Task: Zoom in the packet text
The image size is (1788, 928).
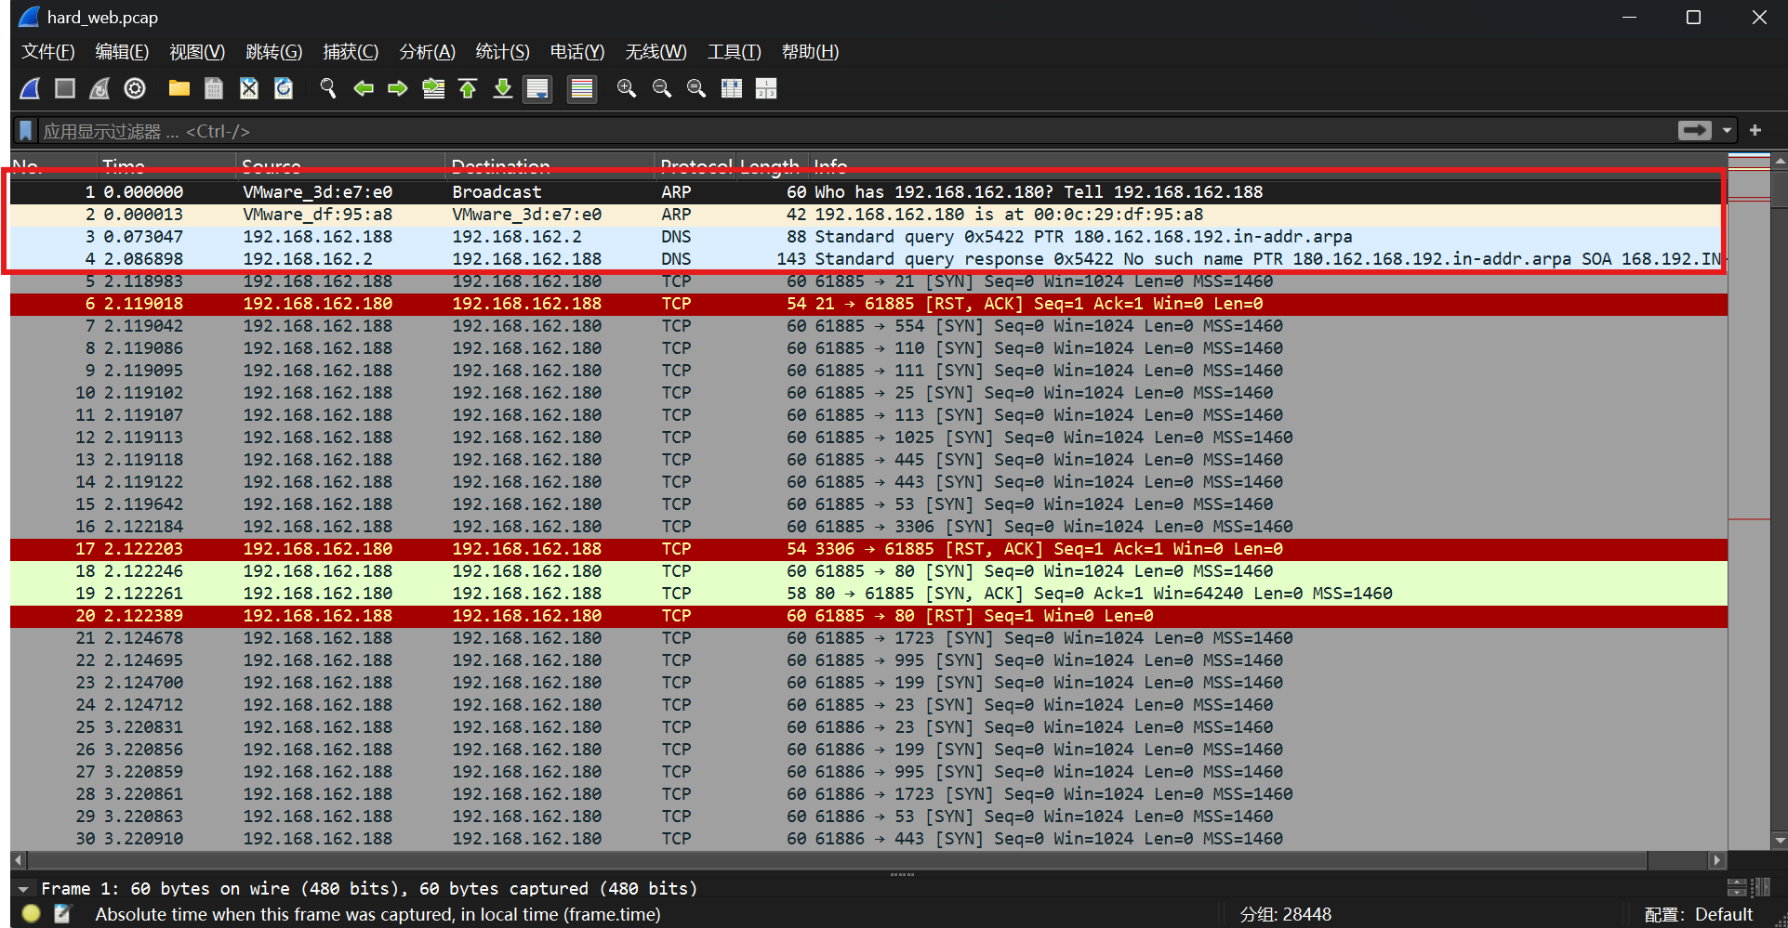Action: click(x=627, y=88)
